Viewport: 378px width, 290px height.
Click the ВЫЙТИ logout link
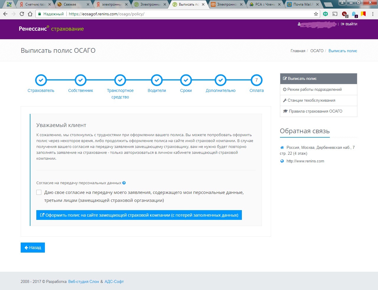tap(349, 24)
